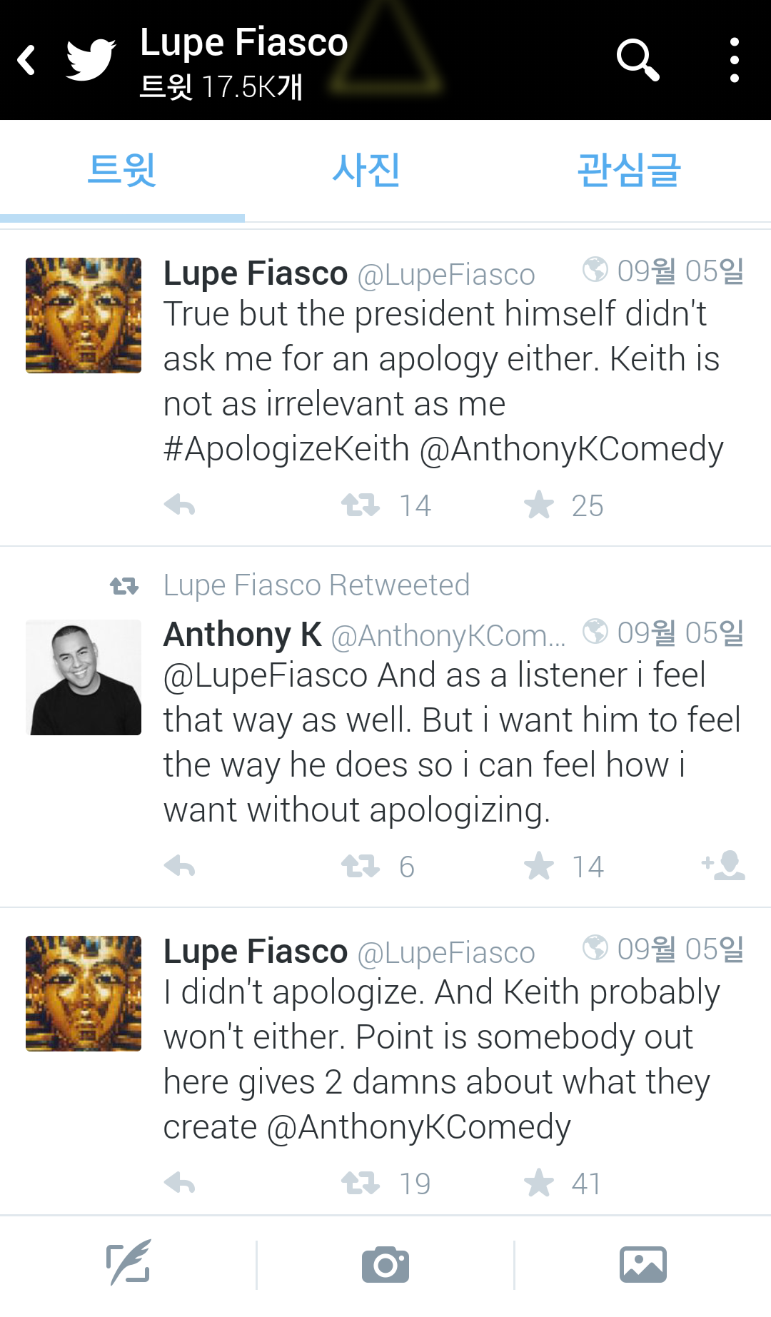Follow Anthony K with add-person icon
The image size is (771, 1317).
pos(724,865)
